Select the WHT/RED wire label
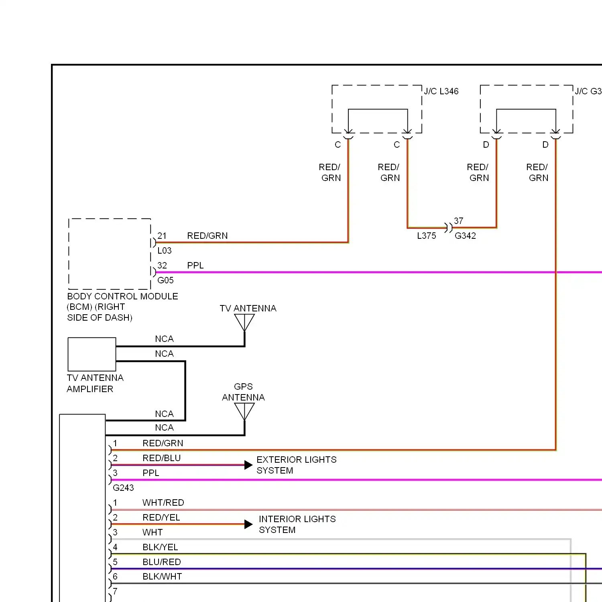 pyautogui.click(x=163, y=503)
